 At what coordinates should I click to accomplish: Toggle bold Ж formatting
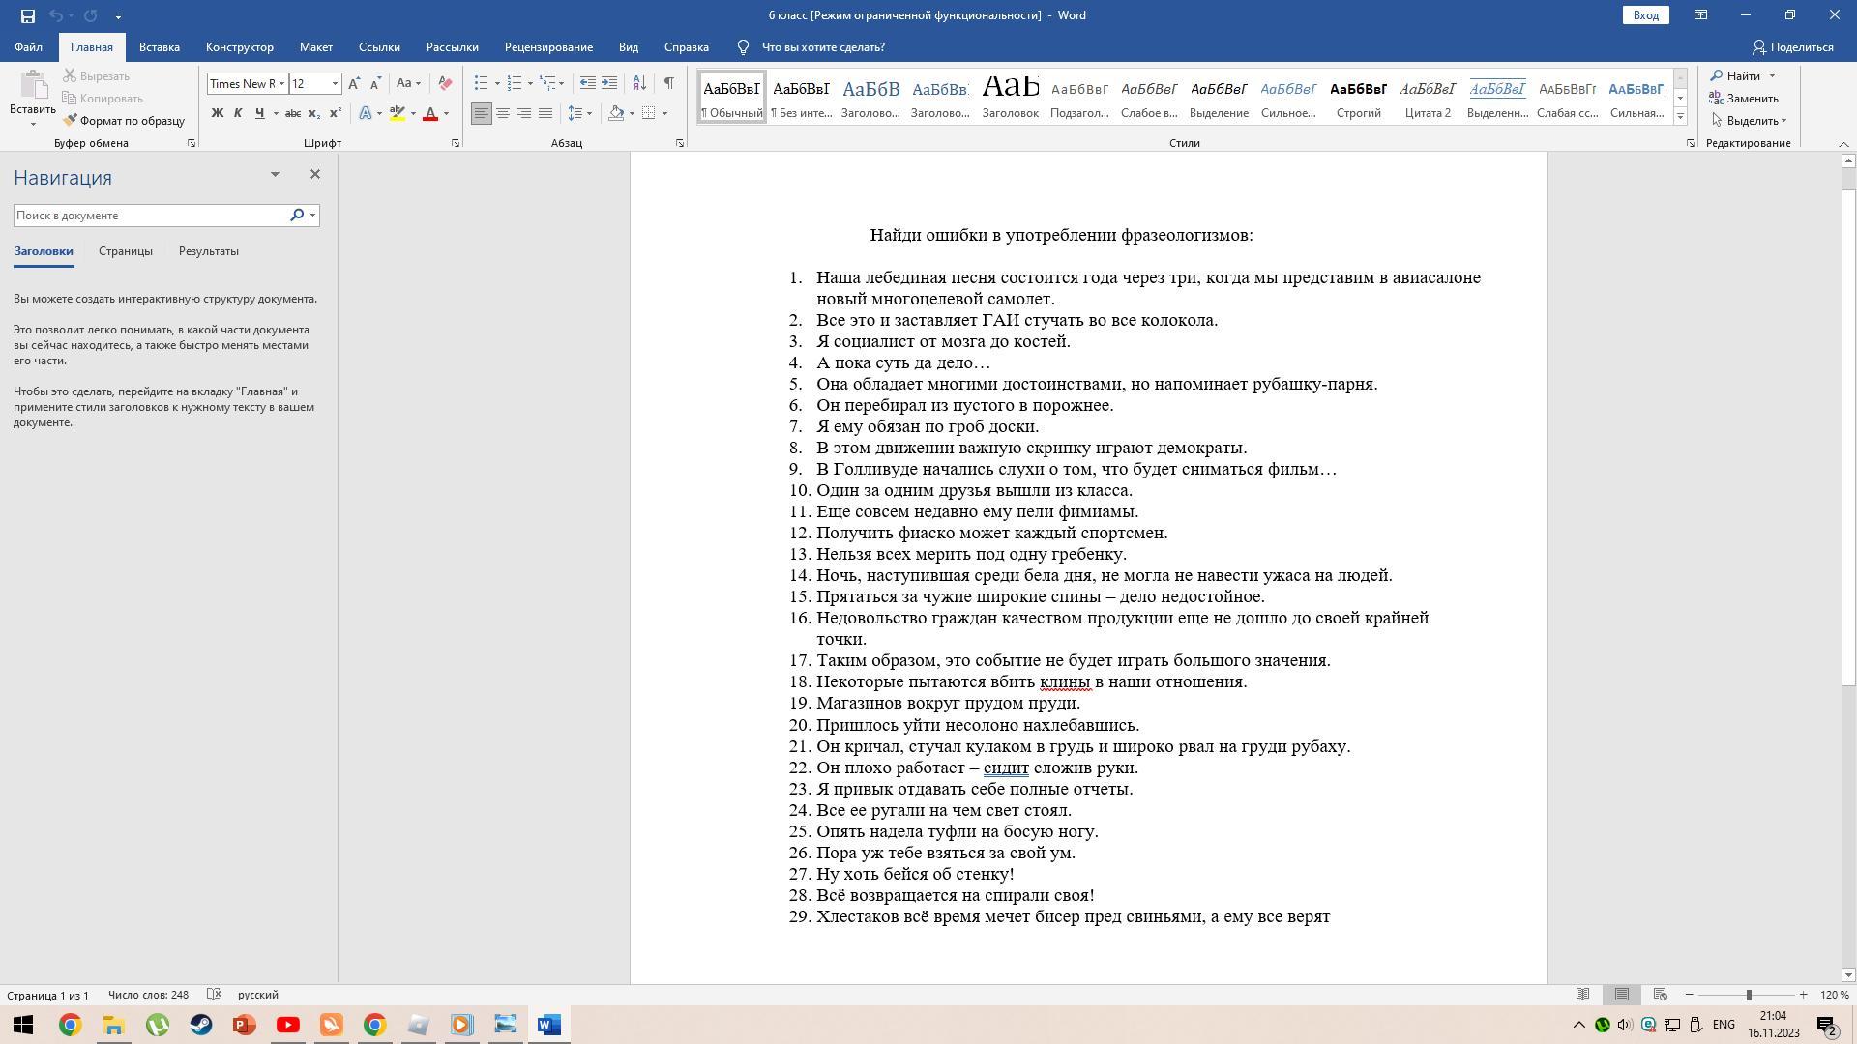click(218, 113)
